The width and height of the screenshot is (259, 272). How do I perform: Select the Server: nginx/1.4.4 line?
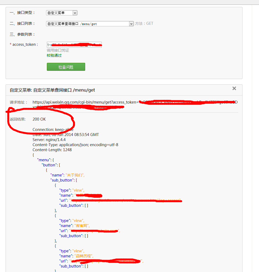(49, 140)
